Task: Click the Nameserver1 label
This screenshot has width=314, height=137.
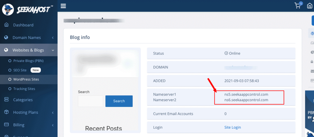Action: 164,94
